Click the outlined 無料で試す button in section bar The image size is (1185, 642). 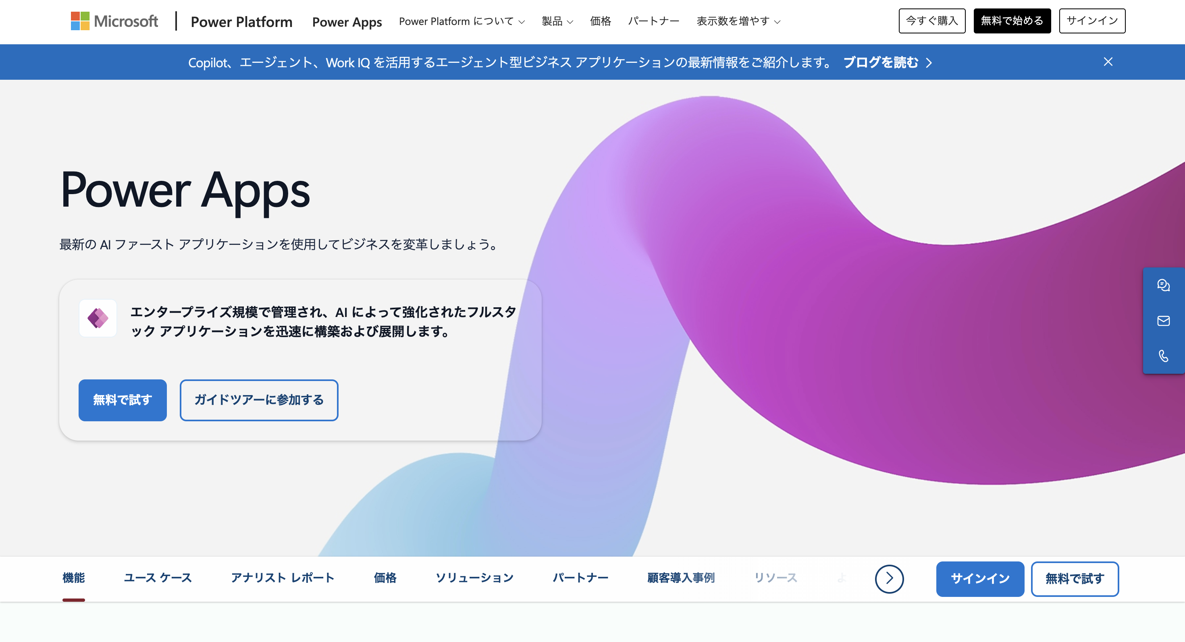pyautogui.click(x=1075, y=579)
